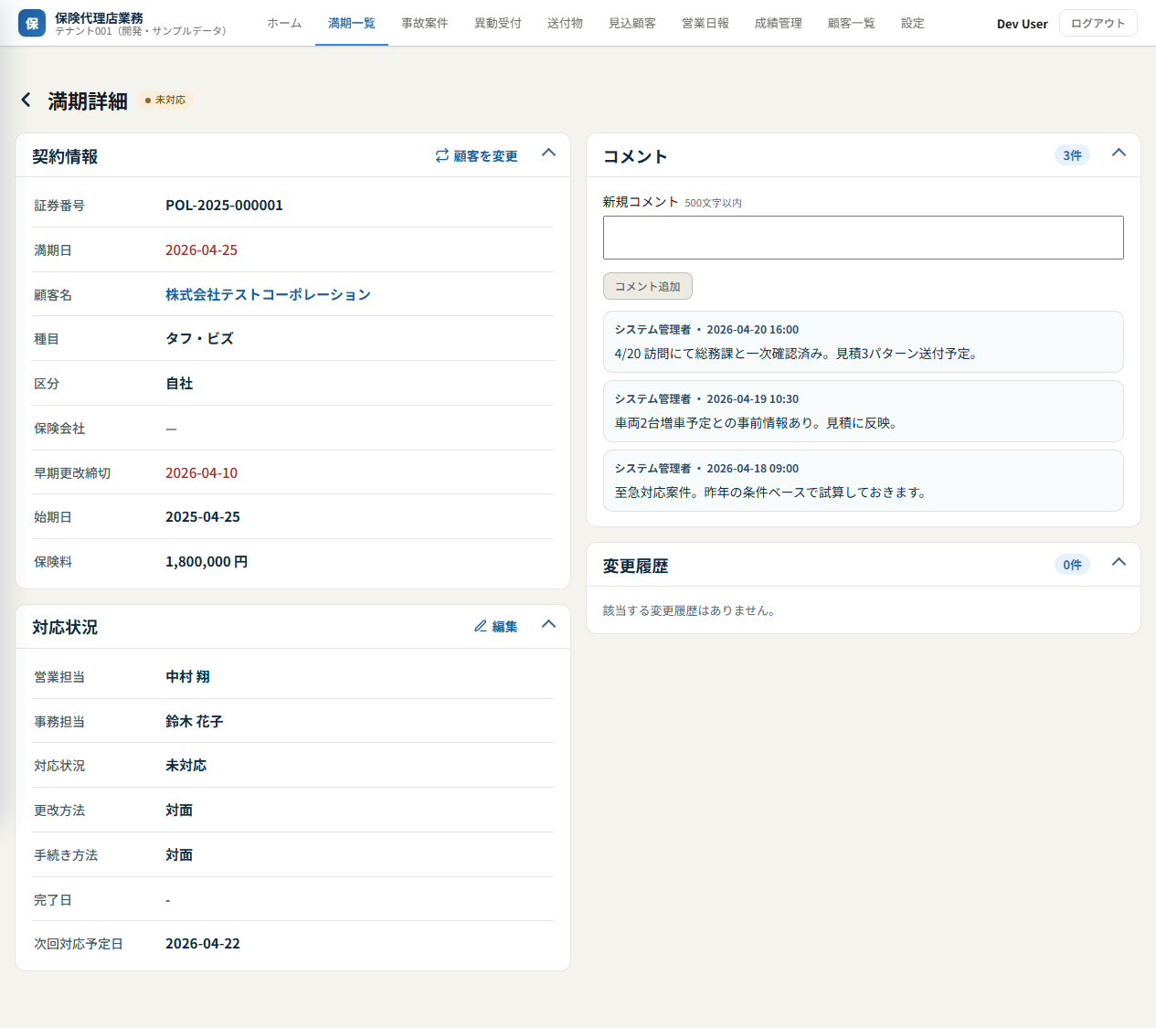
Task: Collapse the コメント panel
Action: click(x=1119, y=153)
